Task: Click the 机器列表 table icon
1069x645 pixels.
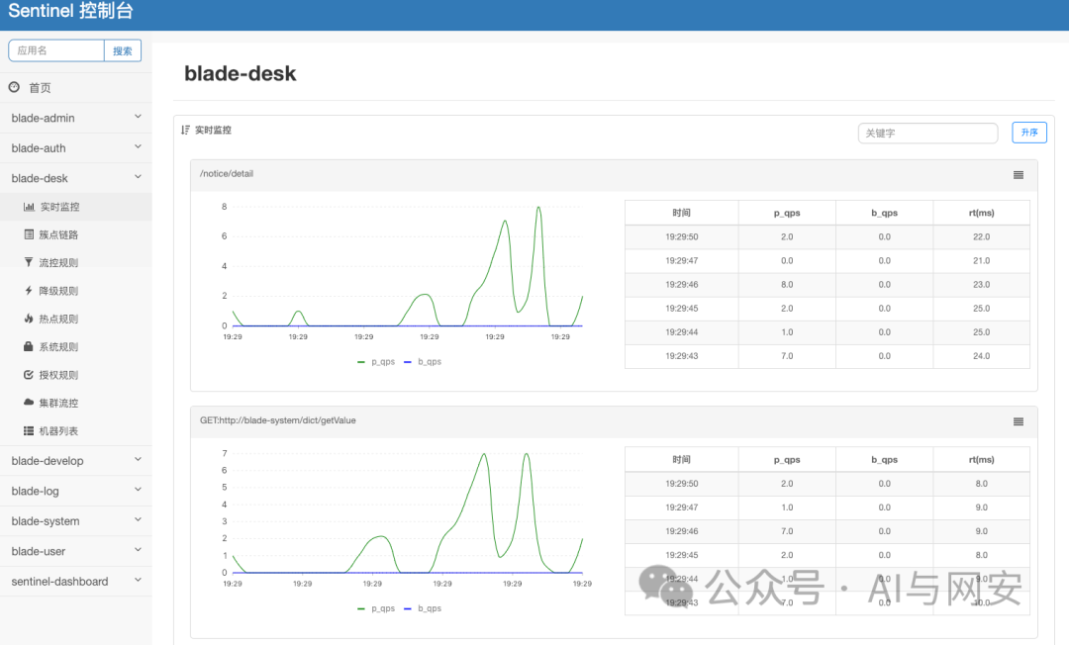Action: 29,430
